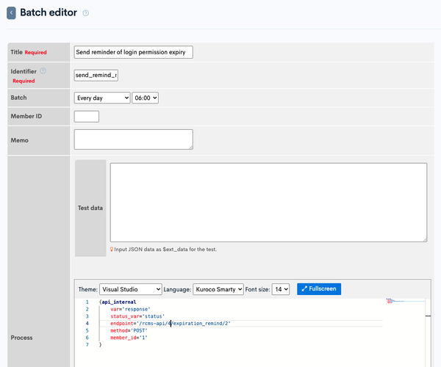Click the Test data label cell
This screenshot has width=441, height=367.
click(90, 208)
